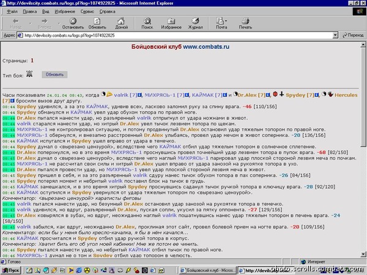Click the Вперед forward arrow icon

(x=45, y=23)
